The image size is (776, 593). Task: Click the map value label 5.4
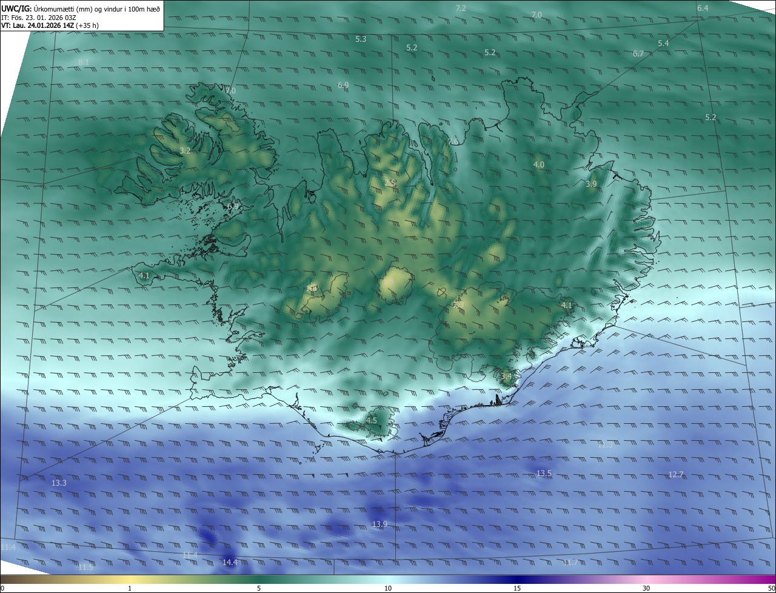coord(663,44)
